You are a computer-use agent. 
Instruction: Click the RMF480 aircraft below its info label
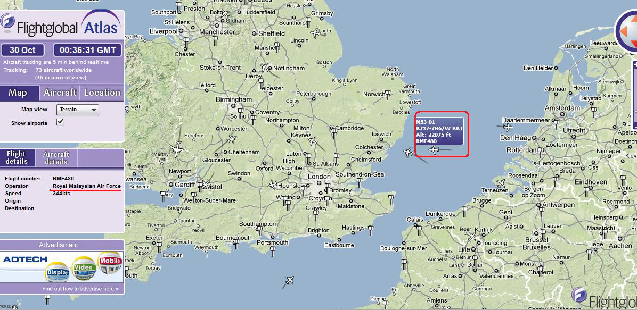pos(434,150)
